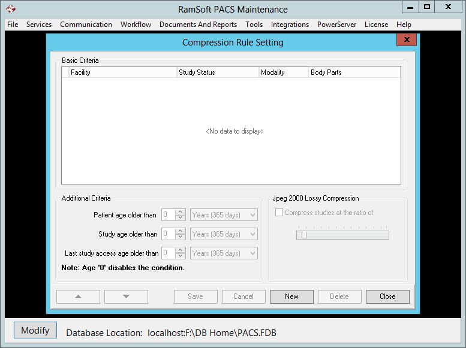Screen dimensions: 466x348
Task: Click the move rule down arrow button
Action: [126, 296]
